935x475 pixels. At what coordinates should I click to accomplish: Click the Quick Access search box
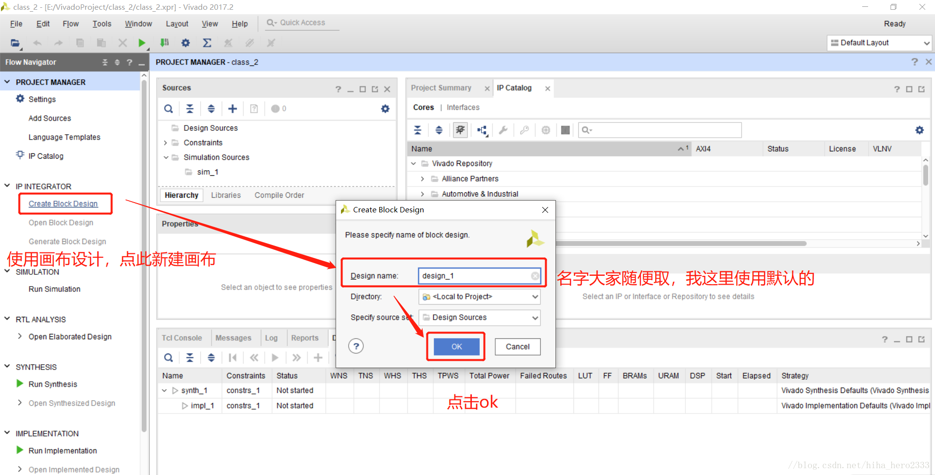click(302, 23)
